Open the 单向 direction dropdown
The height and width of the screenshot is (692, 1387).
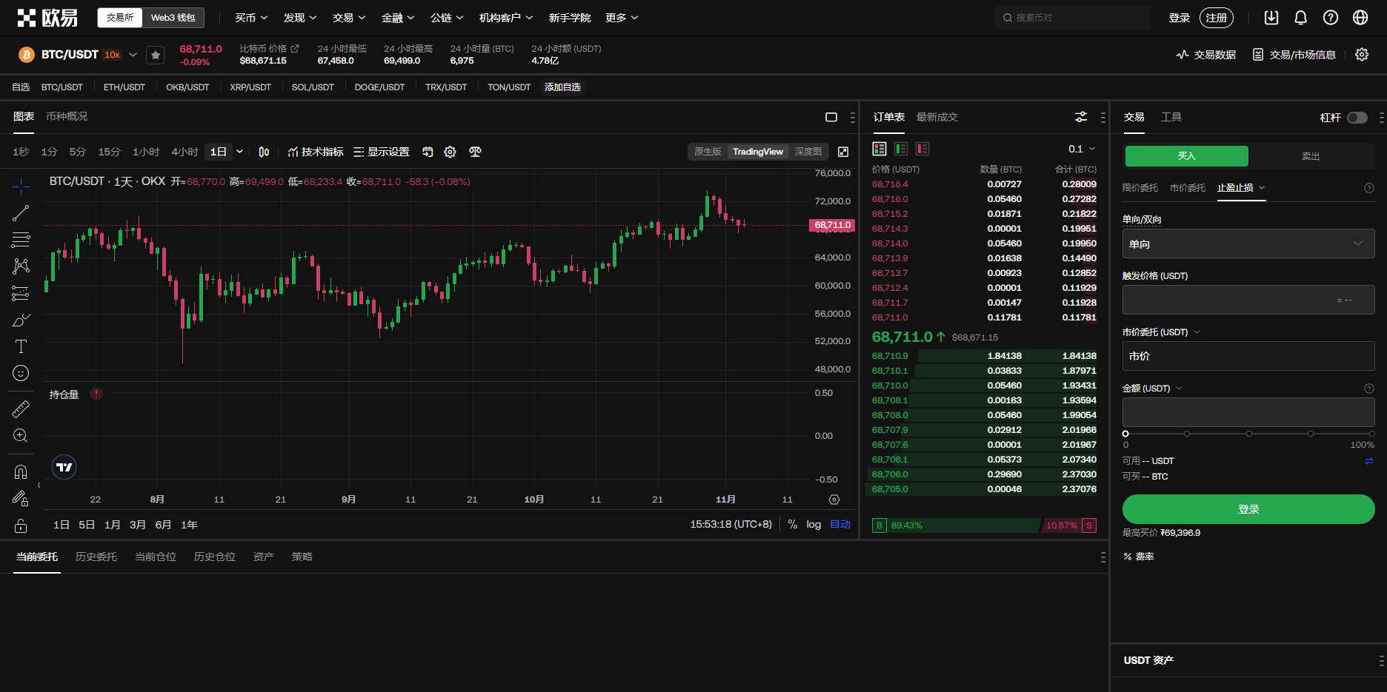1248,243
